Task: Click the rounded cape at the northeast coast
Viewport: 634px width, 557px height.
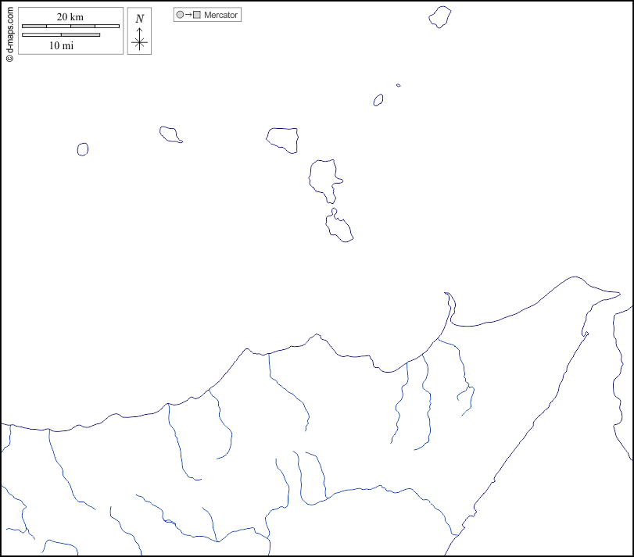Action: tap(576, 279)
